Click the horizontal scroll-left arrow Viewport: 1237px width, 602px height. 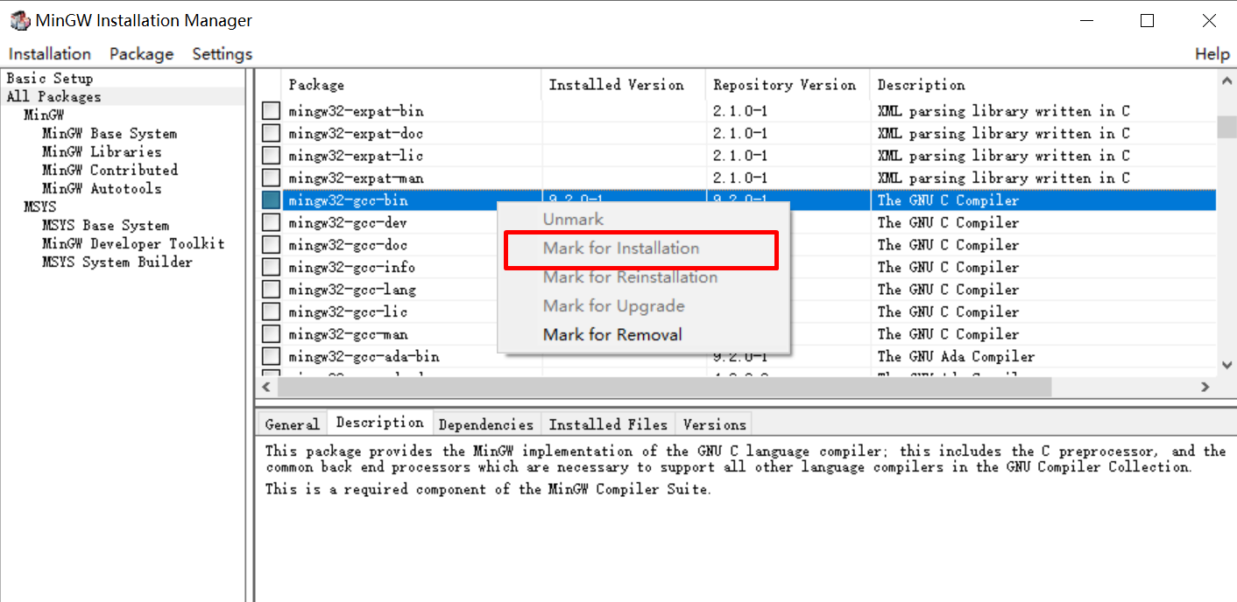click(268, 386)
